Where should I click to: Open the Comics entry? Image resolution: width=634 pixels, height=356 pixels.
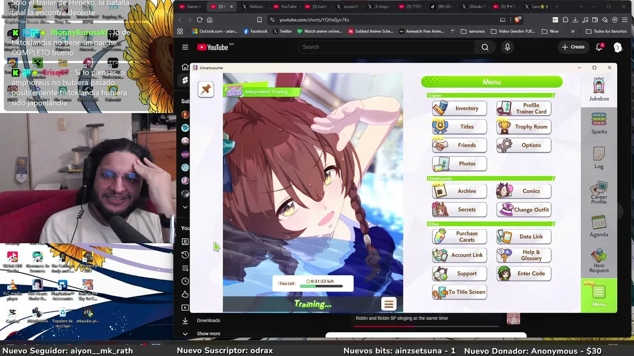[x=524, y=191]
